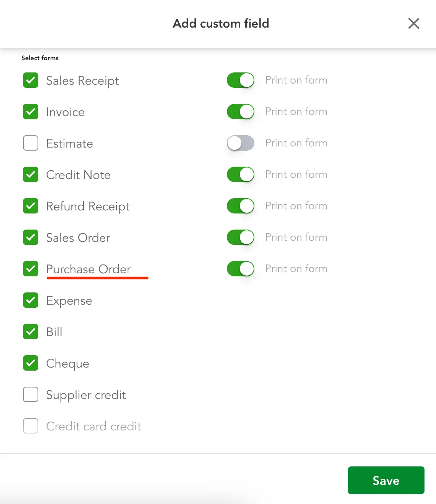The image size is (436, 504).
Task: Disable the Refund Receipt print switch
Action: (241, 206)
